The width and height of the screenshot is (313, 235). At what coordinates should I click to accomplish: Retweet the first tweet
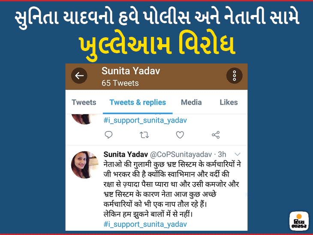coord(144,135)
